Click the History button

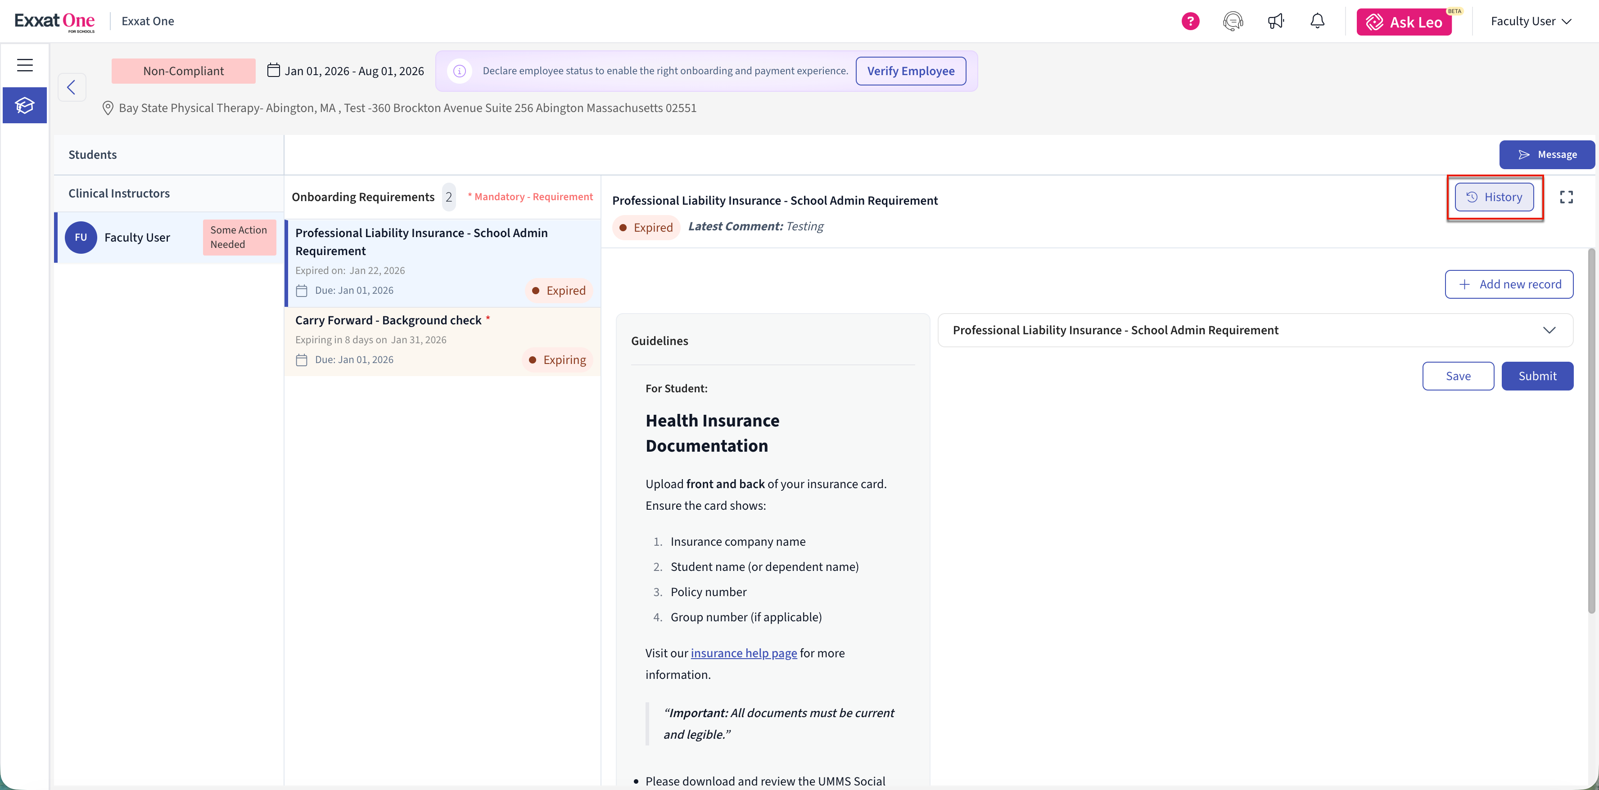click(x=1494, y=197)
